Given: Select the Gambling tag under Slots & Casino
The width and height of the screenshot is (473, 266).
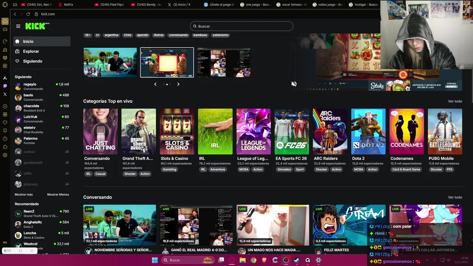Looking at the screenshot, I should 170,170.
